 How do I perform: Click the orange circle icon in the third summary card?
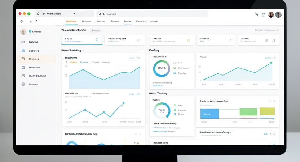point(189,40)
